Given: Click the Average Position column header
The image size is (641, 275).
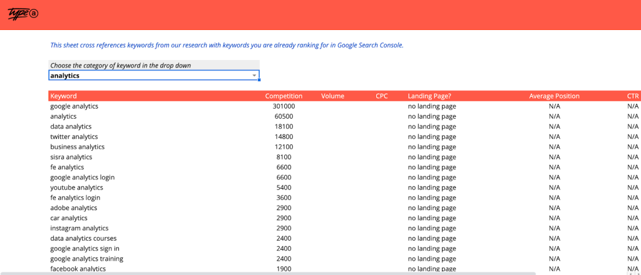Looking at the screenshot, I should pos(554,96).
